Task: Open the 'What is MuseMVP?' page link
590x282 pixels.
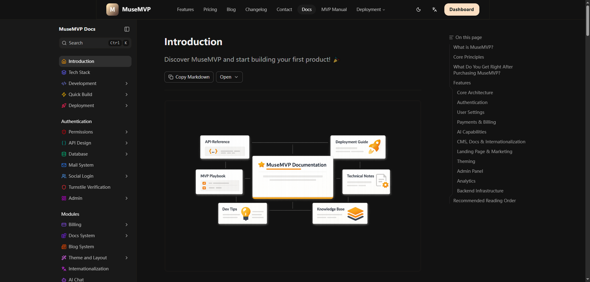Action: coord(473,47)
